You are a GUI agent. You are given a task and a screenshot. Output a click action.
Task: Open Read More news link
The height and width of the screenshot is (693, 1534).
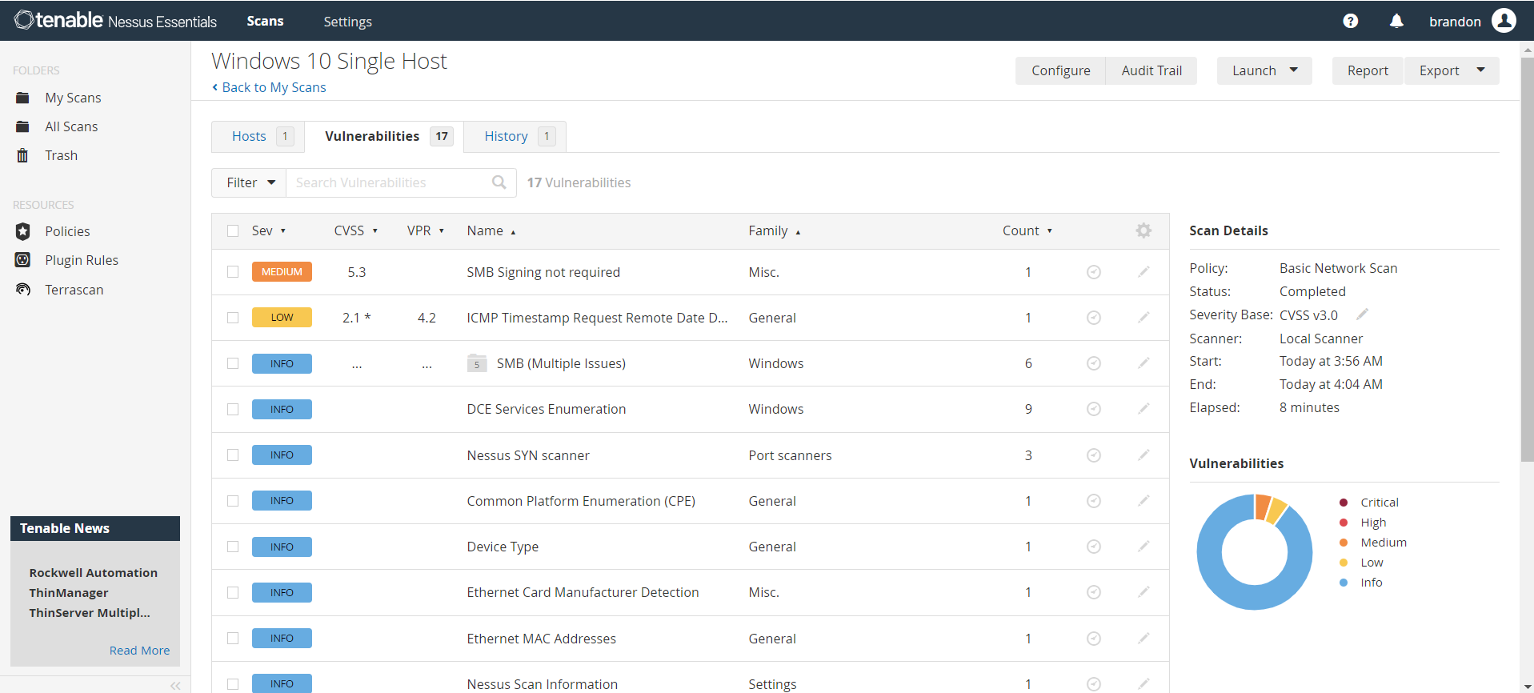click(x=139, y=651)
